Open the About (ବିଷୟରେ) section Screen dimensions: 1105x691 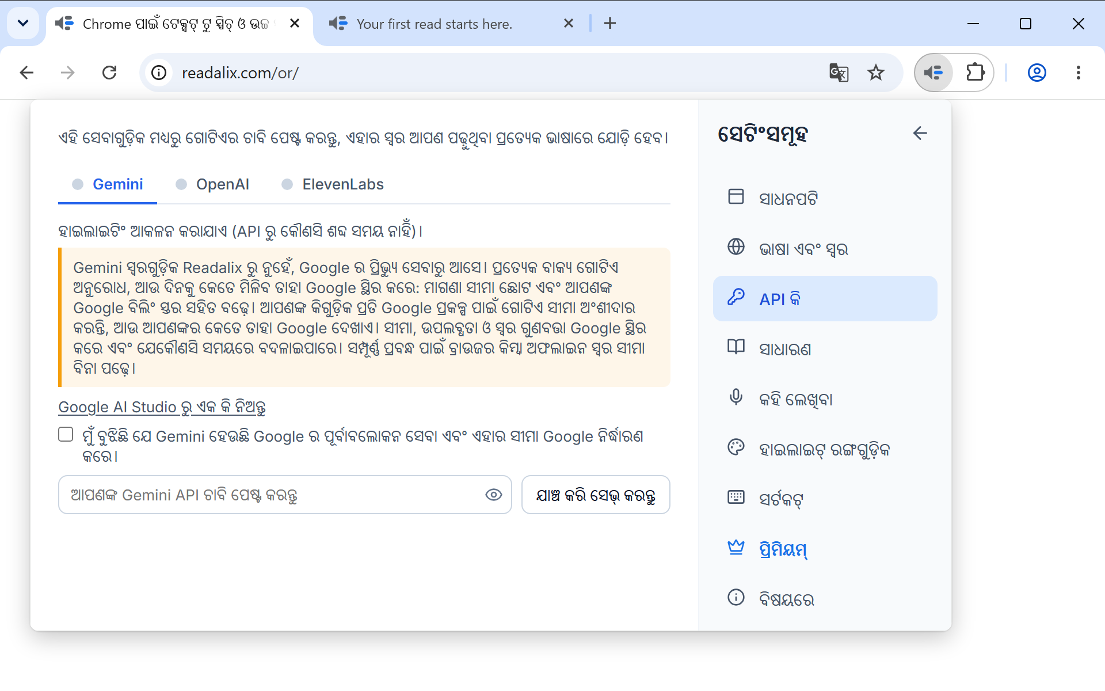click(x=825, y=599)
